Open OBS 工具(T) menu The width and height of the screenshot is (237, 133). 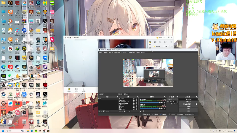click(x=138, y=52)
